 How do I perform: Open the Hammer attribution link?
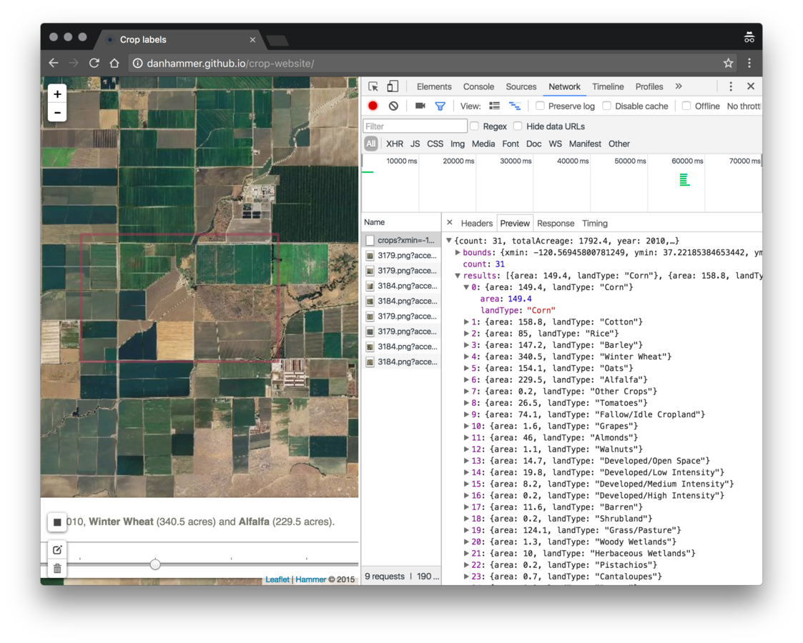(x=310, y=579)
